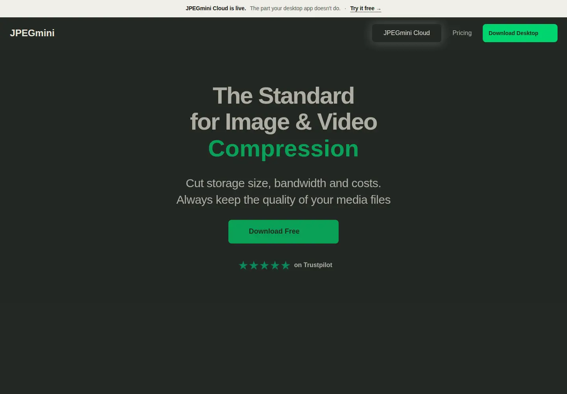Screen dimensions: 567x394
Task: Click 'Cut storage size, bandwidth and costs.' text
Action: (x=283, y=183)
